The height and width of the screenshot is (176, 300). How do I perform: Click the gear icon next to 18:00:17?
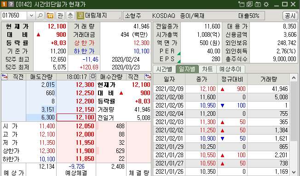(x=93, y=77)
